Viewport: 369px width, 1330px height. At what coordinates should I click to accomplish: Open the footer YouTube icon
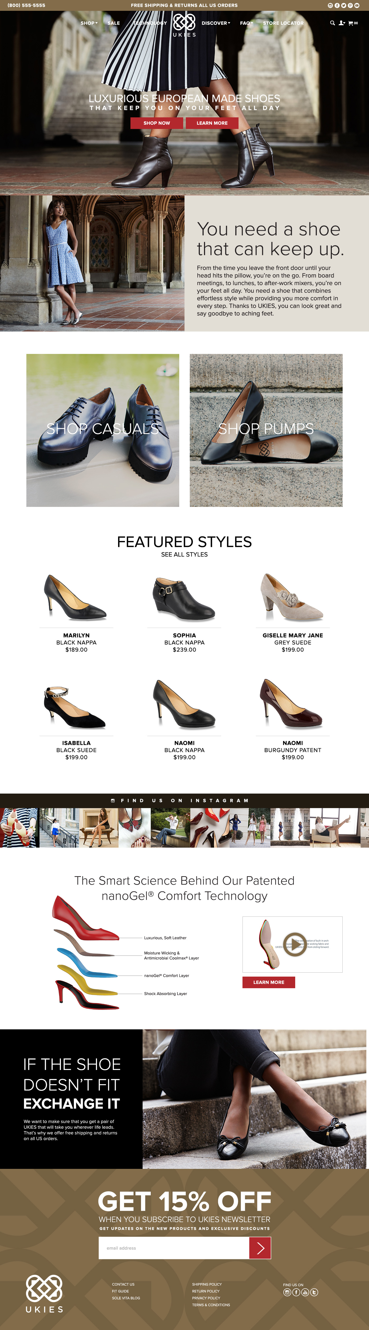tap(305, 1292)
